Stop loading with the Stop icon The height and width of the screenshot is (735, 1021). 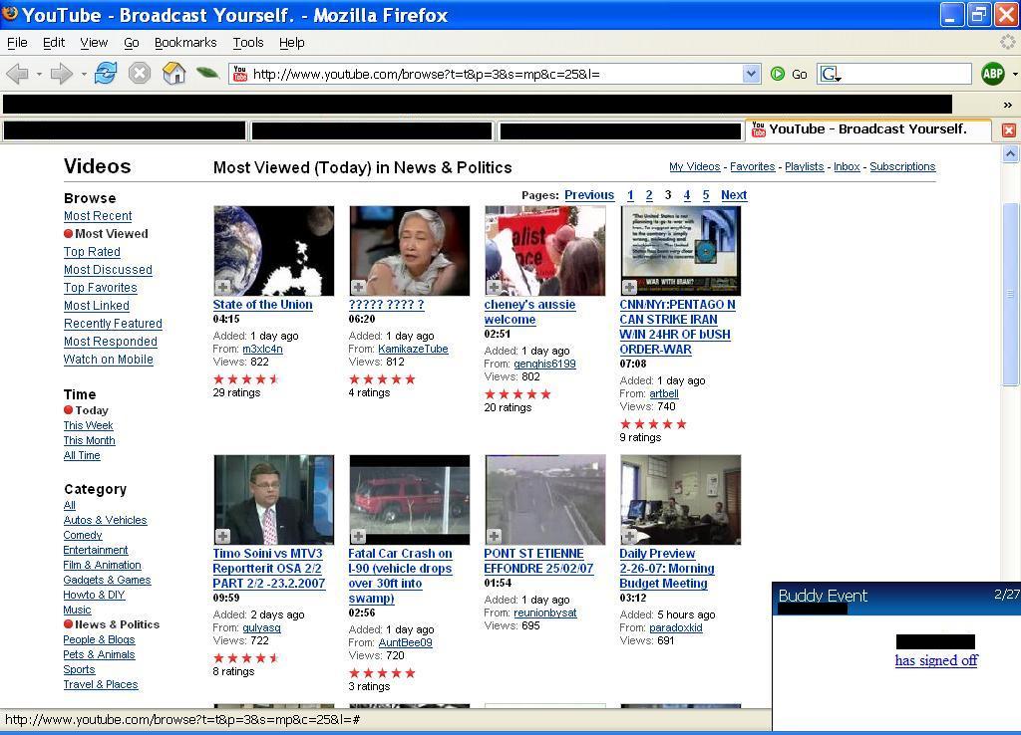140,74
